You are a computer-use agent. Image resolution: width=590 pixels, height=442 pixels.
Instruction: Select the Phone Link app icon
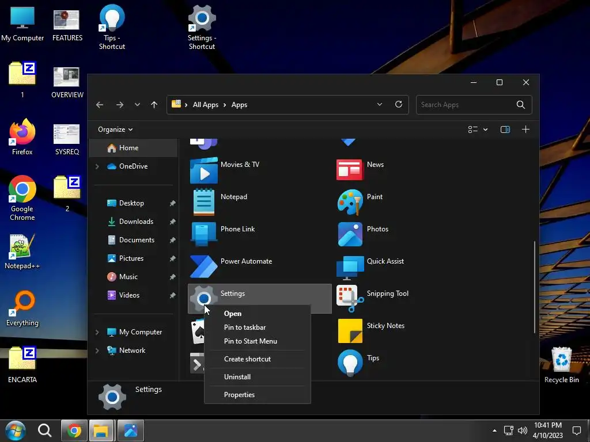[203, 234]
